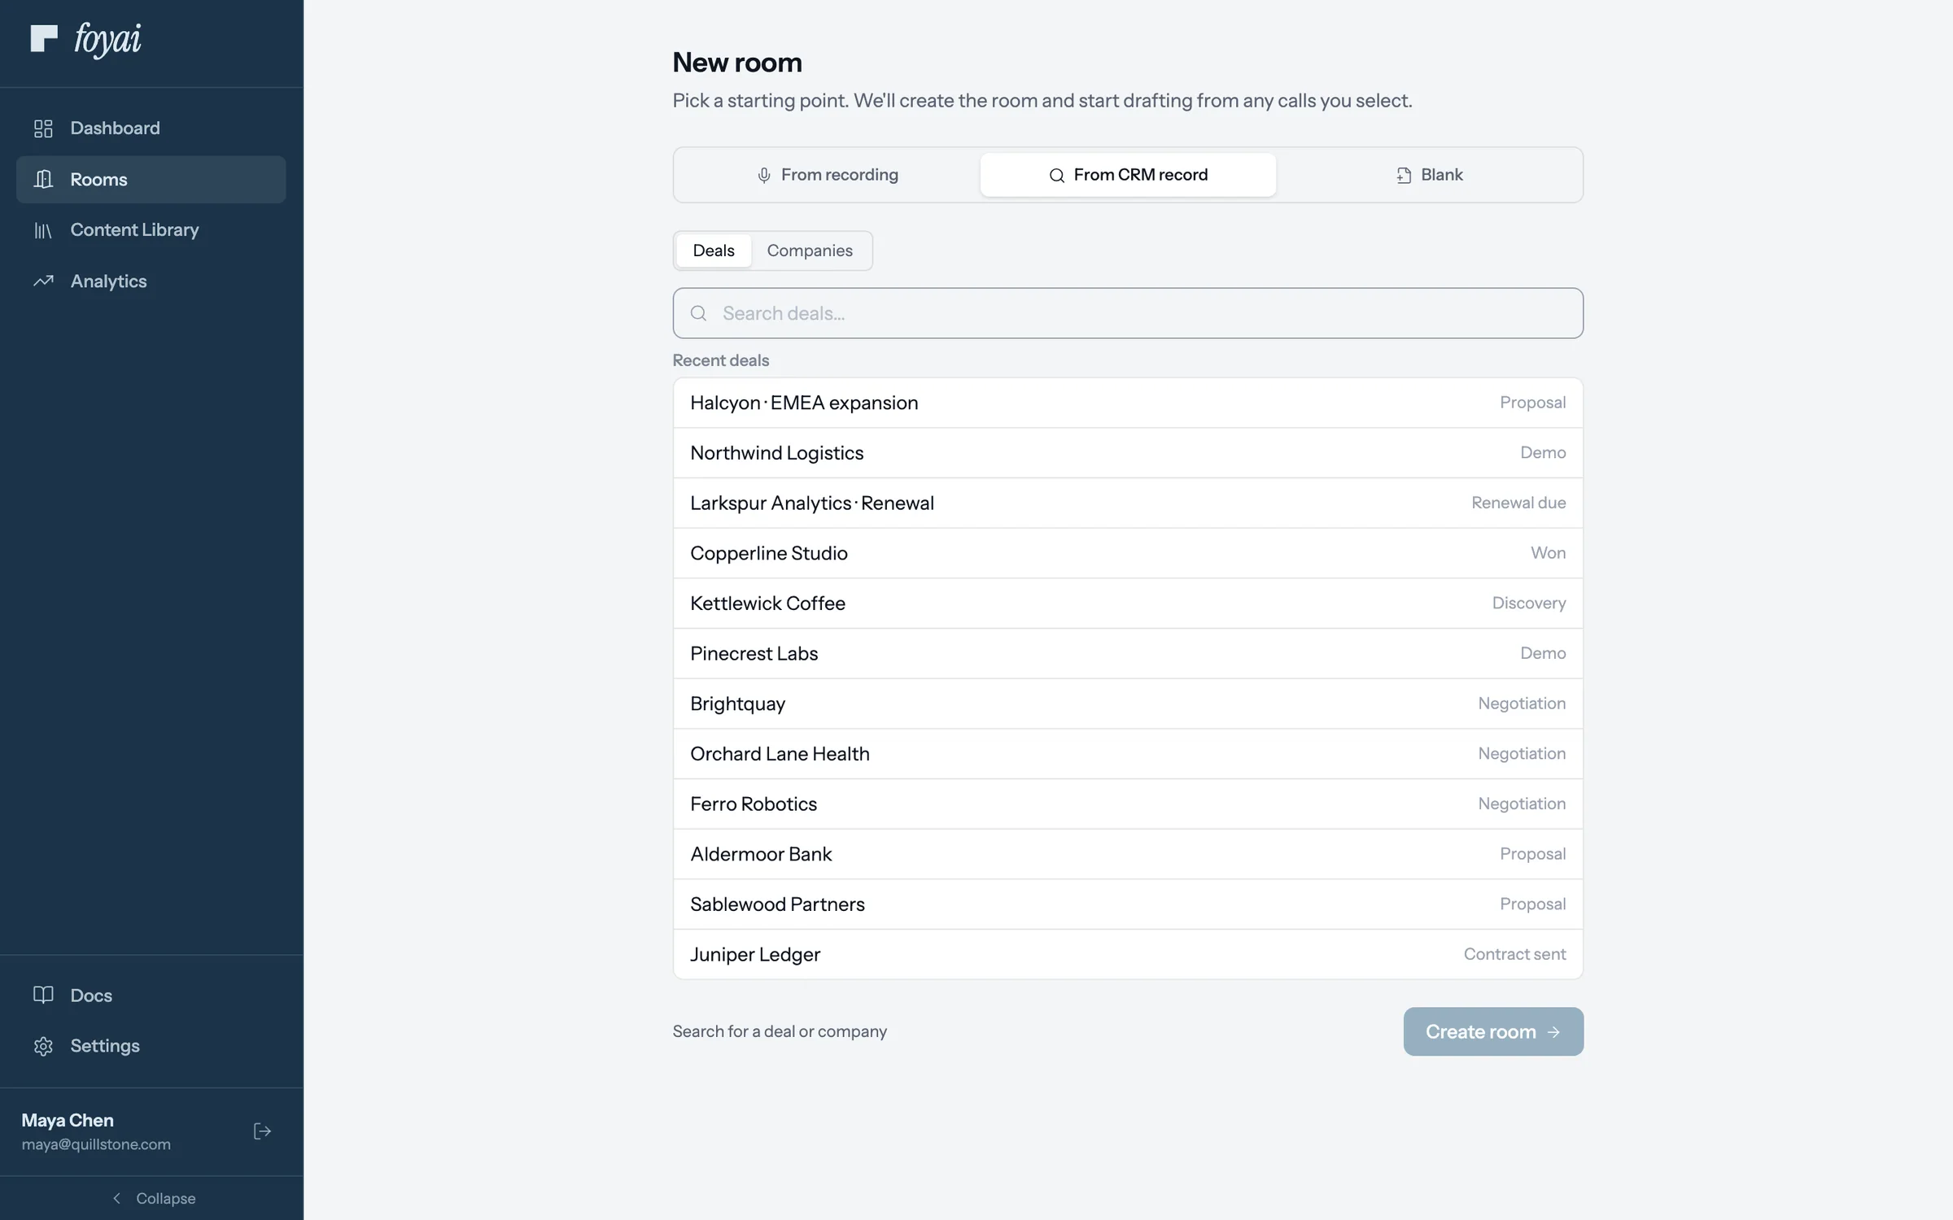Click the Create room button
This screenshot has height=1220, width=1953.
coord(1493,1032)
